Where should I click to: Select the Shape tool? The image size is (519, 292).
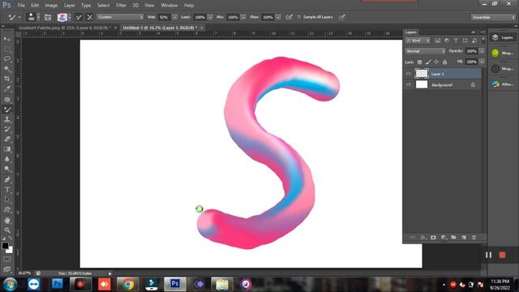coord(7,210)
